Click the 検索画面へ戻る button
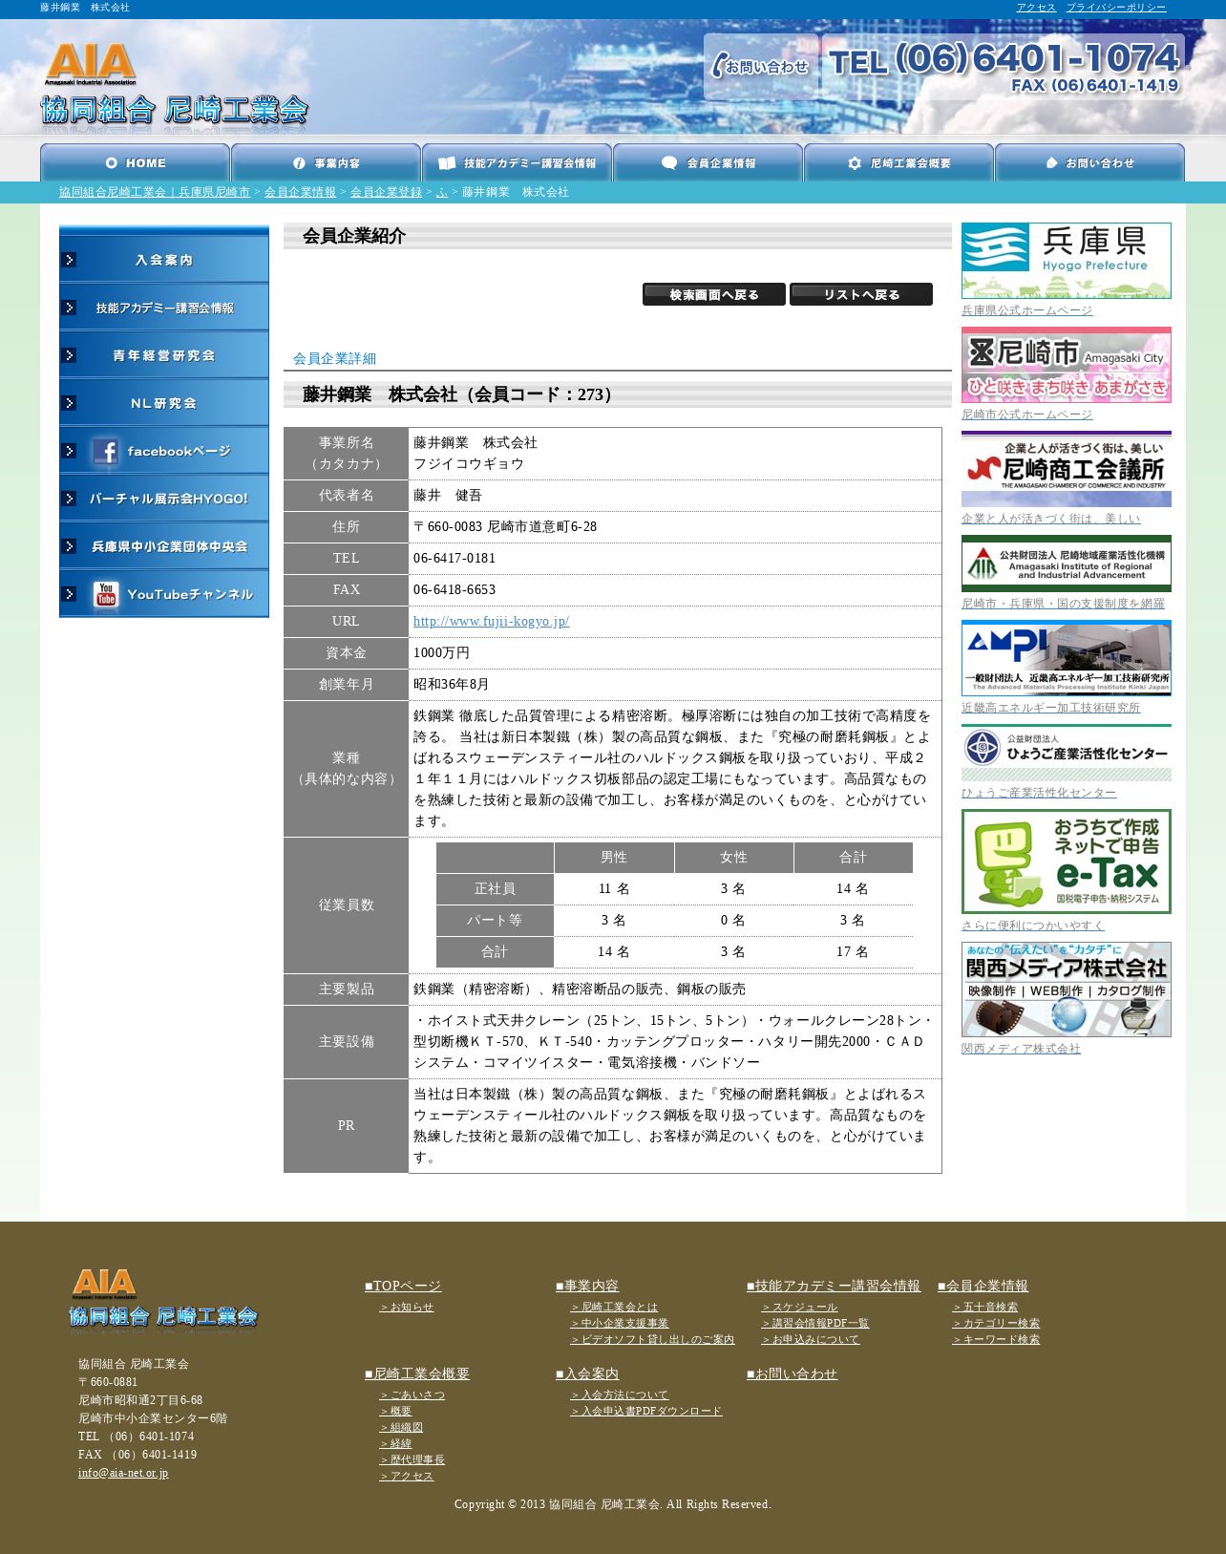The width and height of the screenshot is (1226, 1554). click(714, 294)
